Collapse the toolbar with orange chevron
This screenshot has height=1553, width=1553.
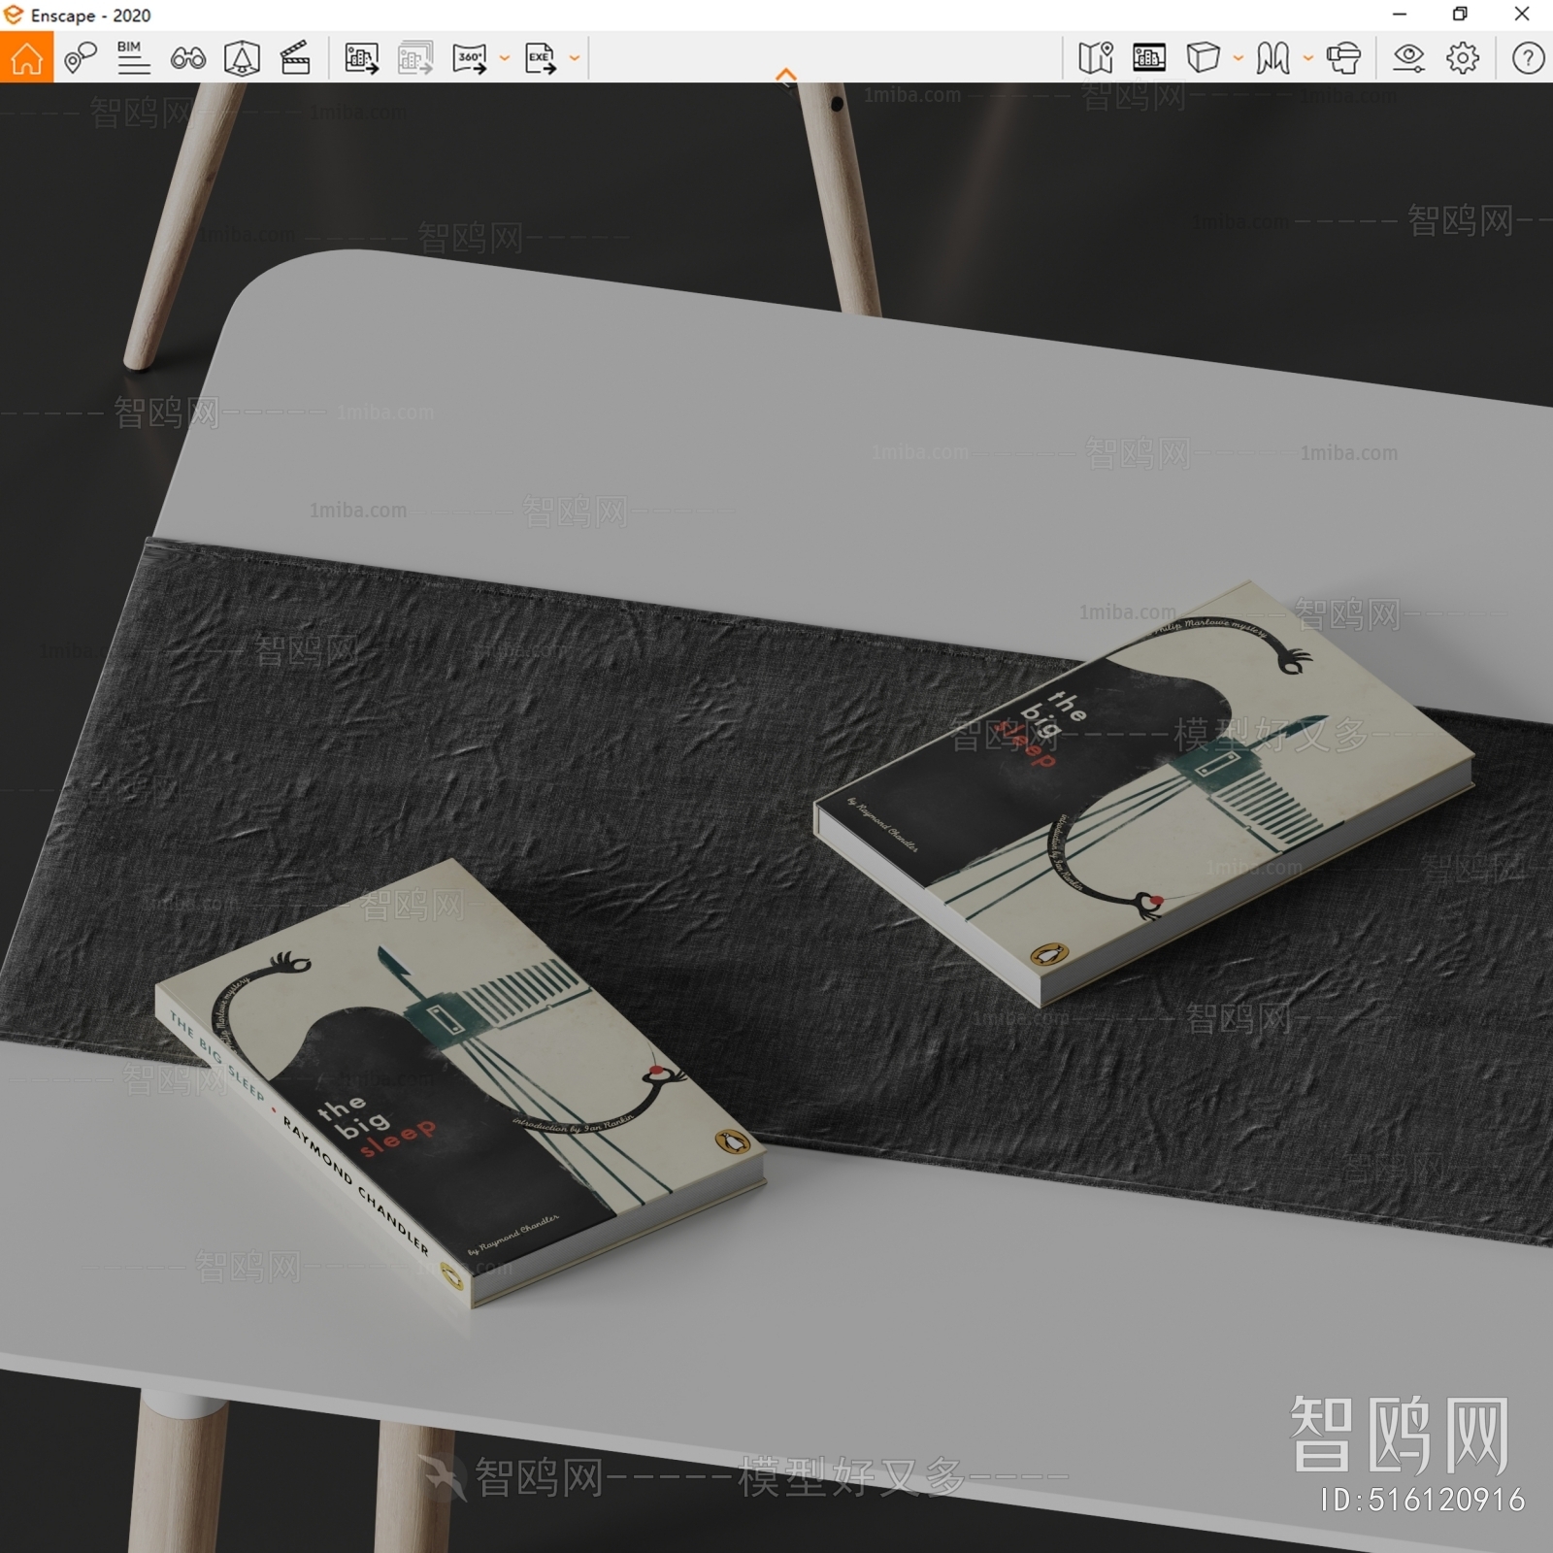(x=786, y=74)
